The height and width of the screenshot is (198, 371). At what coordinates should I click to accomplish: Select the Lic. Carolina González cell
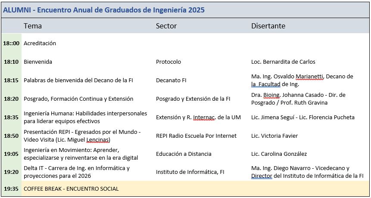[279, 154]
